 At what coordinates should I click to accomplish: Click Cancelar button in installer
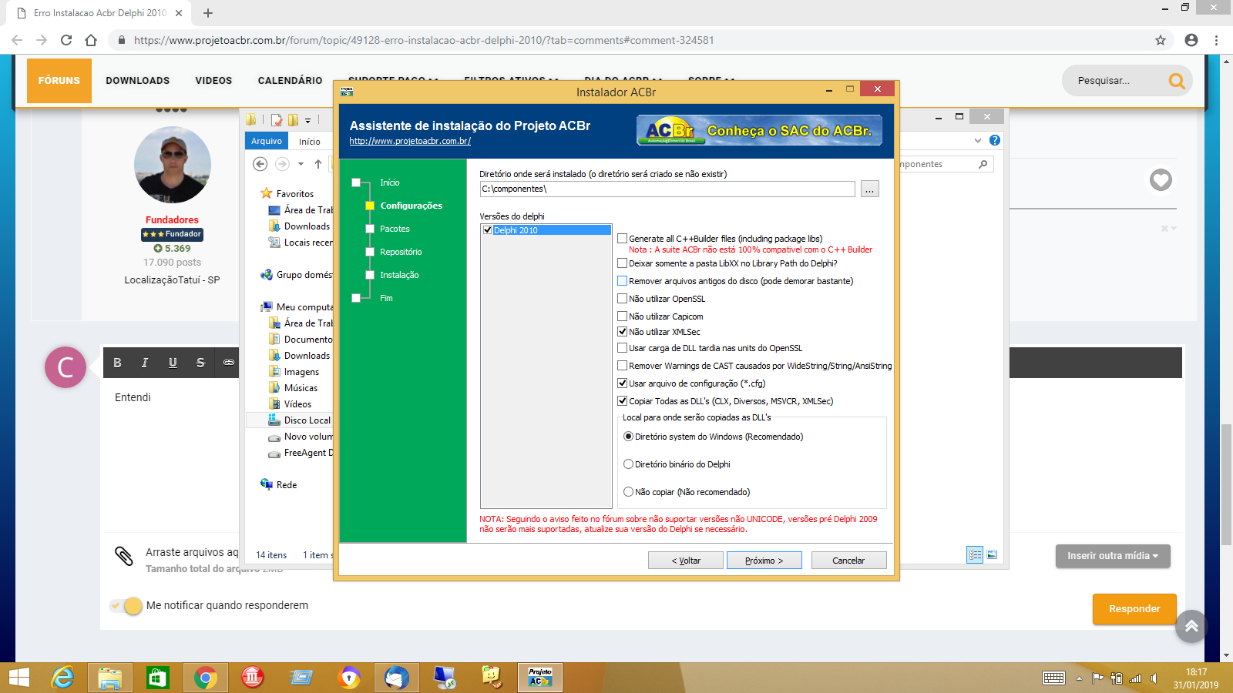(x=849, y=561)
